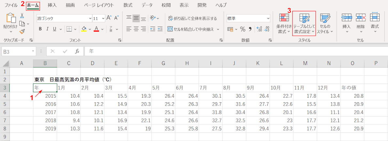Viewport: 388px width, 141px height.
Task: Click the phonetic guide (furigana) icon
Action: (x=111, y=29)
